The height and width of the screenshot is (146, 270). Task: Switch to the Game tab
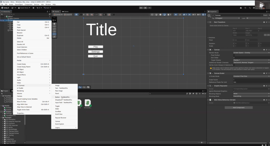(65, 12)
